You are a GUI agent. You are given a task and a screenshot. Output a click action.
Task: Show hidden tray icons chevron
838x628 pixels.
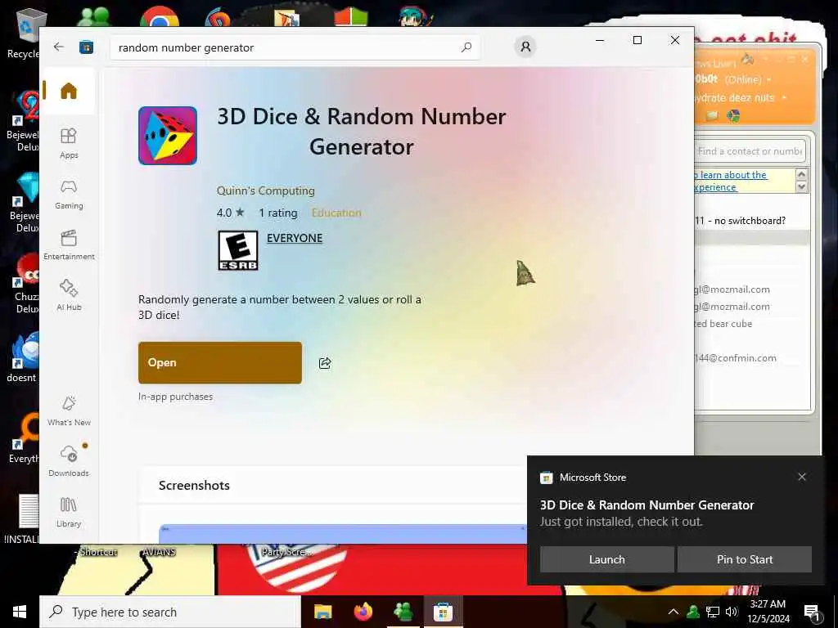(x=674, y=612)
